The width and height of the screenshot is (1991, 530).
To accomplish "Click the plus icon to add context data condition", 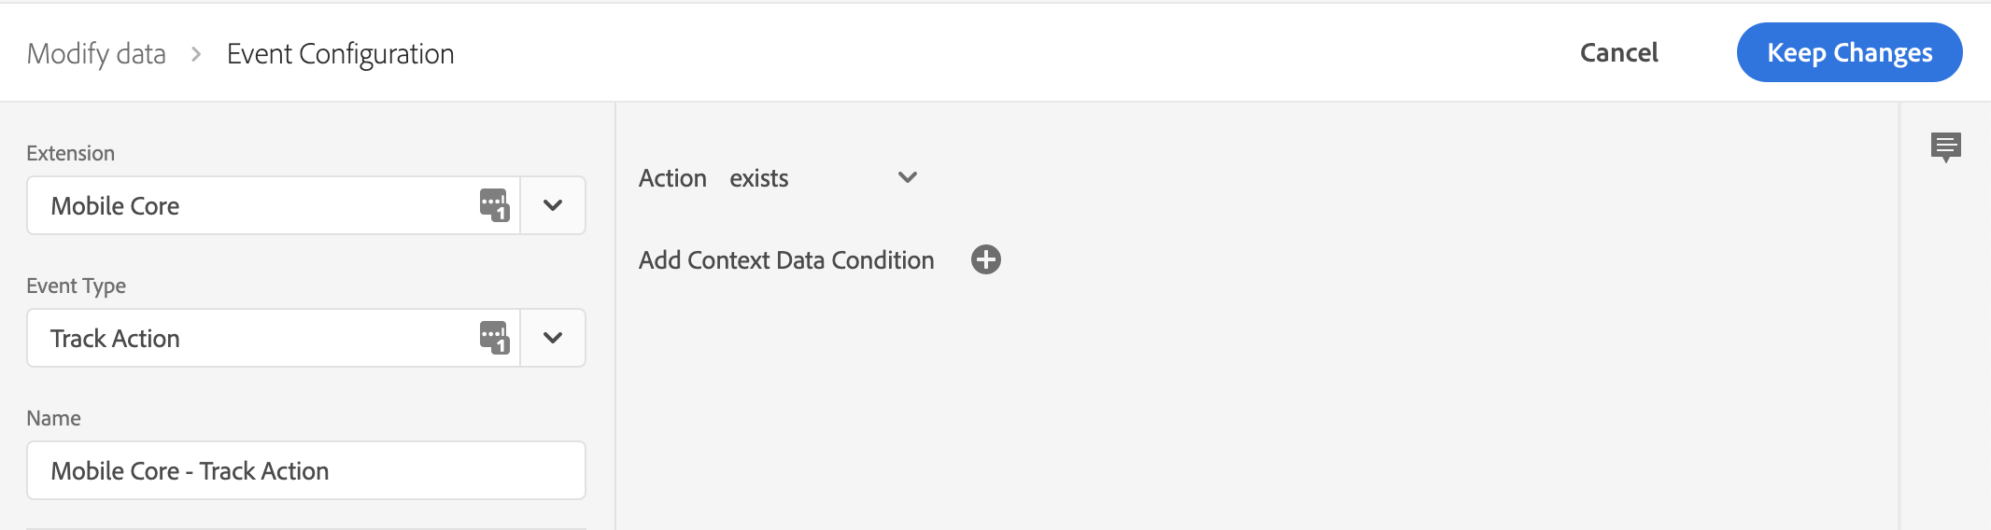I will pyautogui.click(x=986, y=259).
